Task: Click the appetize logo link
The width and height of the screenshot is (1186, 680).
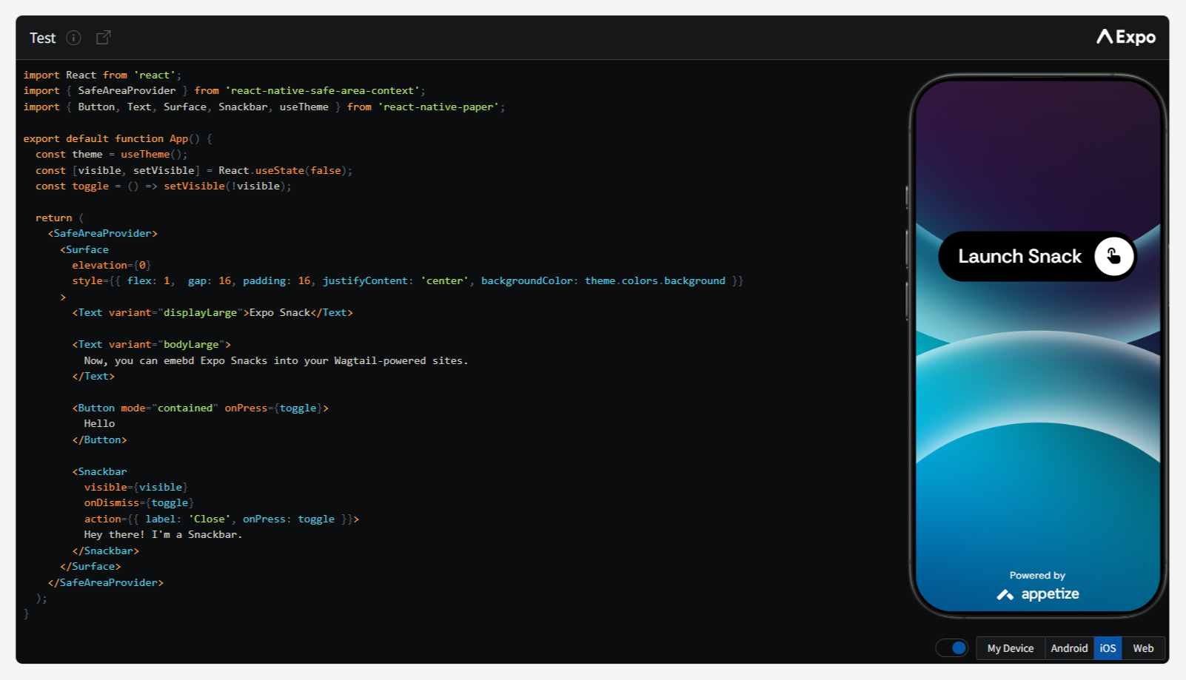Action: 1038,594
